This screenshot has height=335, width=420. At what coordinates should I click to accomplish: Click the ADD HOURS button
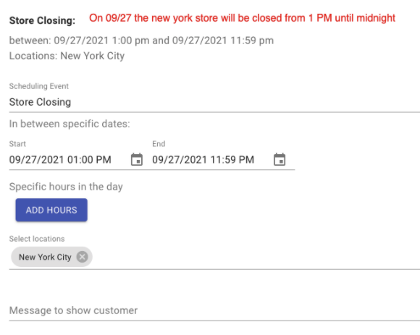(51, 210)
